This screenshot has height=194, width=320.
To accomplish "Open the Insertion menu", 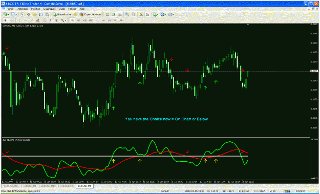I will tap(35, 9).
